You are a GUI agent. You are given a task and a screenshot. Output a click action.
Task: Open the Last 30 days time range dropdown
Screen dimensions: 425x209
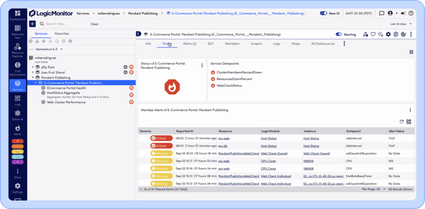click(x=401, y=24)
